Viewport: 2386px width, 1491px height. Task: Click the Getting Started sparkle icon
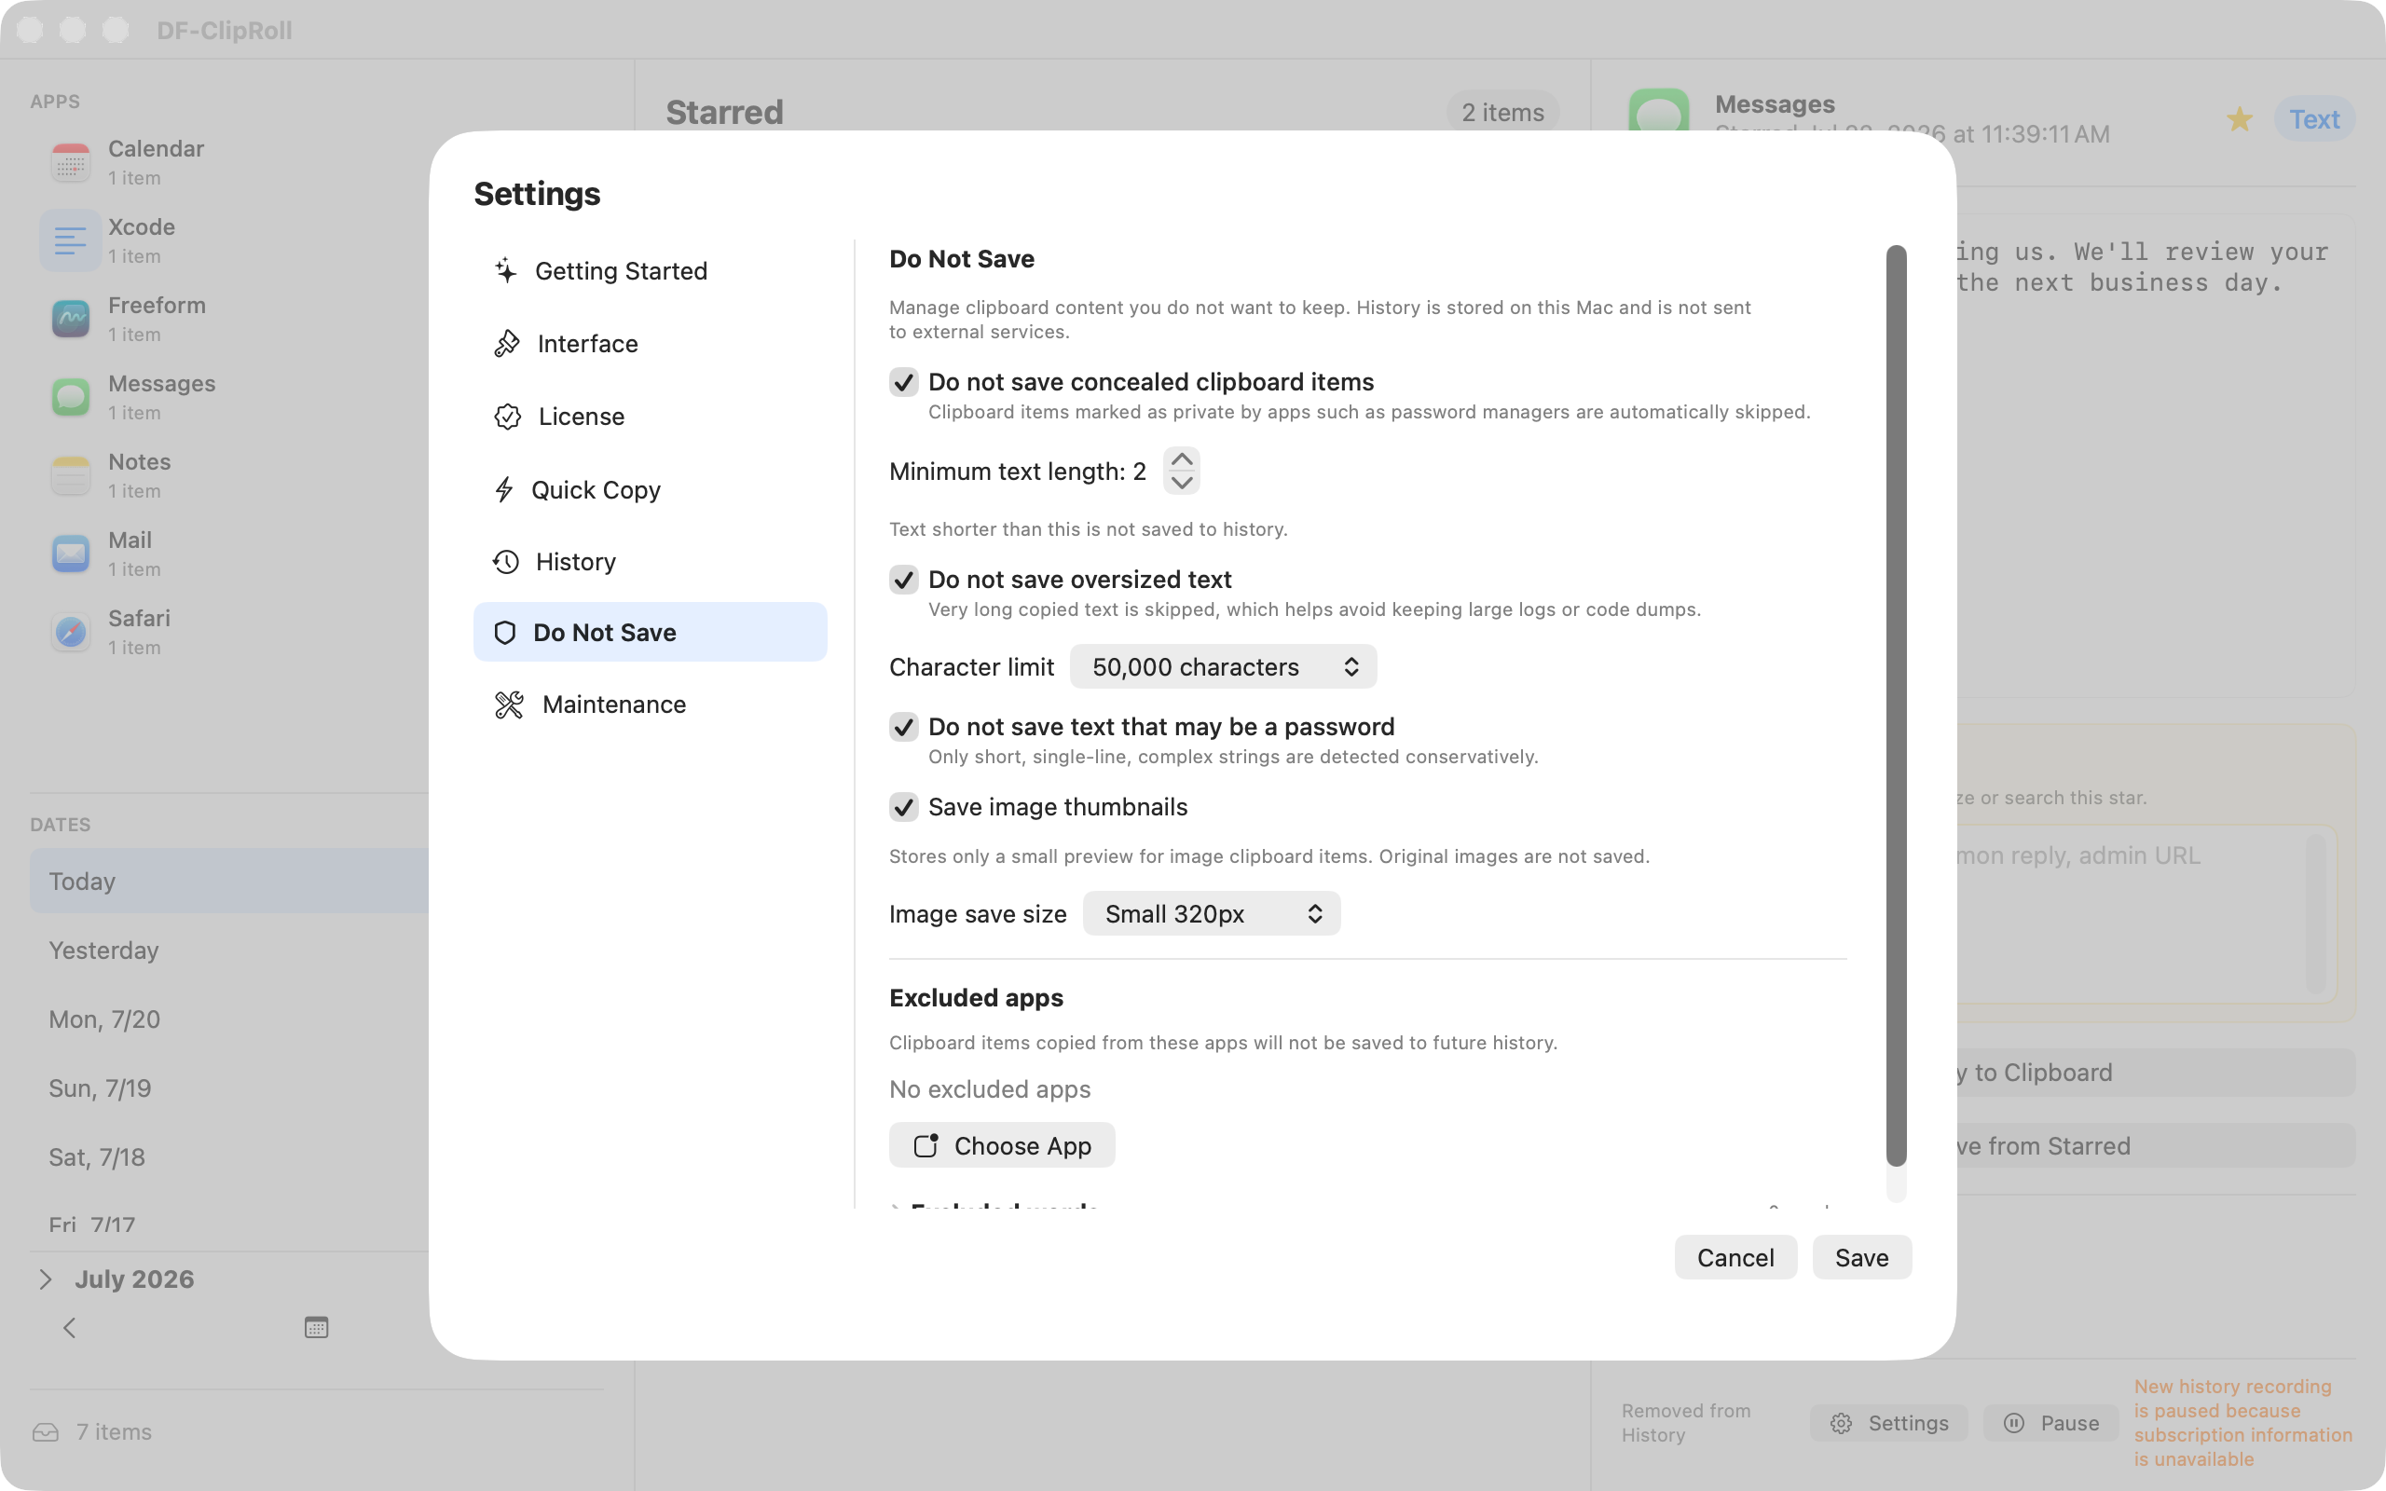pos(506,270)
